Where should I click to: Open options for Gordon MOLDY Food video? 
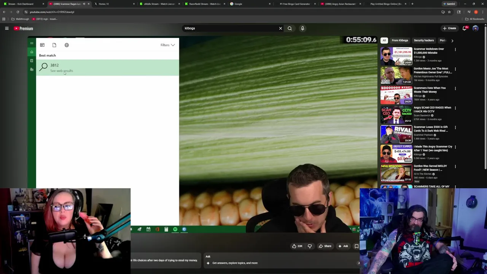(x=455, y=167)
